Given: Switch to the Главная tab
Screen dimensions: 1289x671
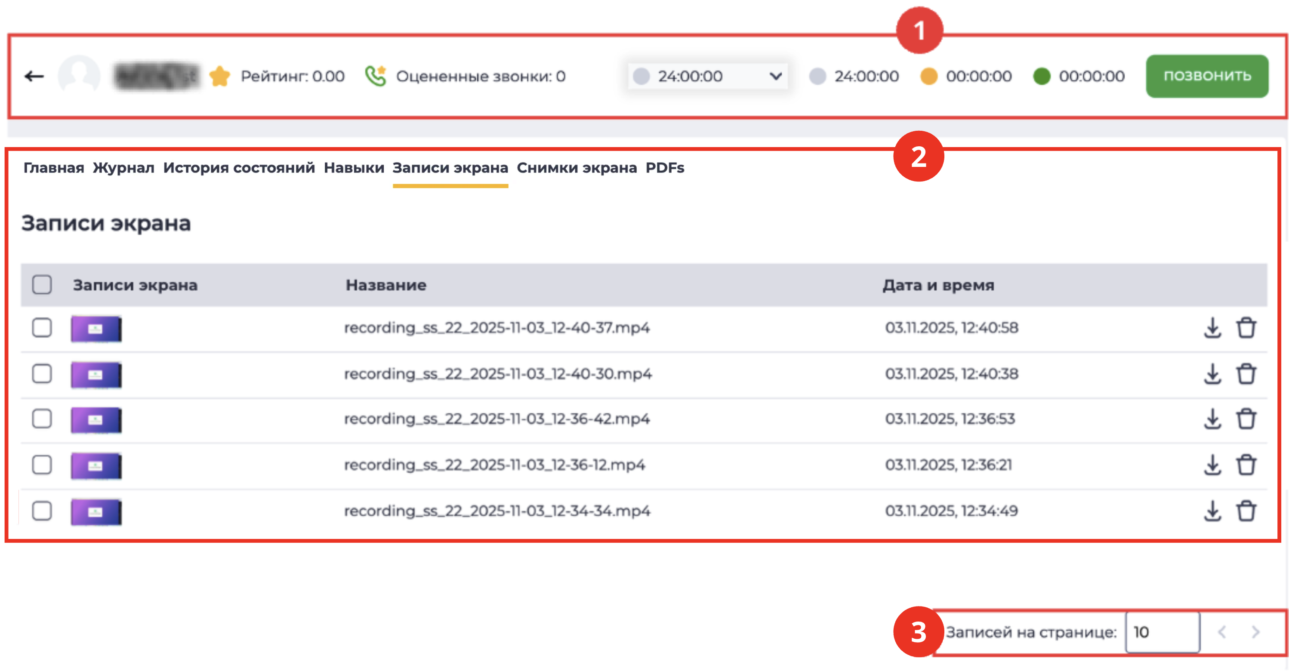Looking at the screenshot, I should [53, 168].
